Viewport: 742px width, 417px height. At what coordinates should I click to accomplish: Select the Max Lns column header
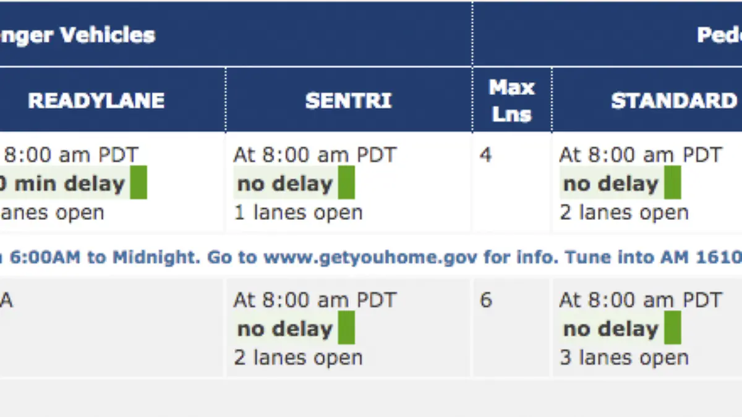(x=511, y=101)
